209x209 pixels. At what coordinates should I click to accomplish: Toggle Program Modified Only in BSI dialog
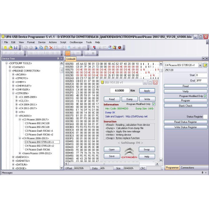click(154, 104)
